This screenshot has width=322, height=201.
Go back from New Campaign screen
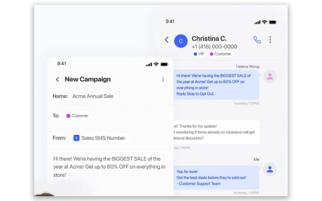(57, 79)
